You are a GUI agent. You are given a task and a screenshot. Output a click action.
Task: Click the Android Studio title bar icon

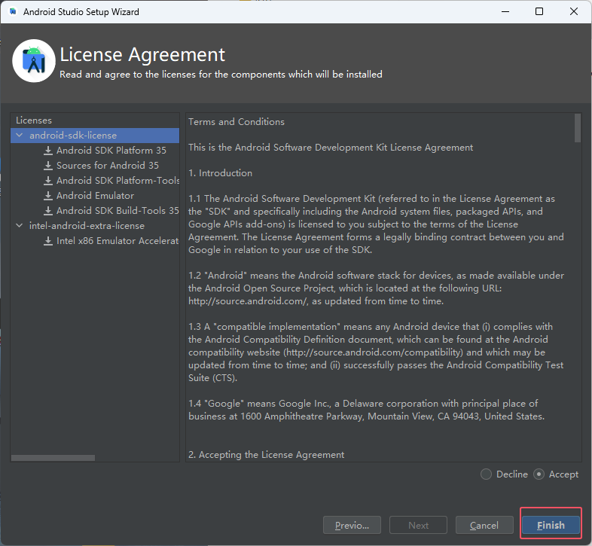click(x=13, y=12)
